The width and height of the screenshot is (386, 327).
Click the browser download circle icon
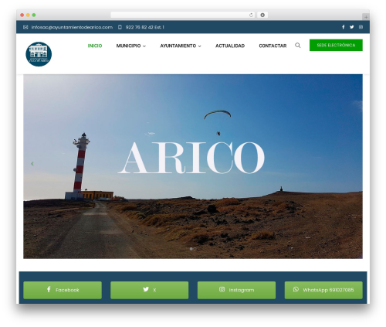click(x=262, y=15)
